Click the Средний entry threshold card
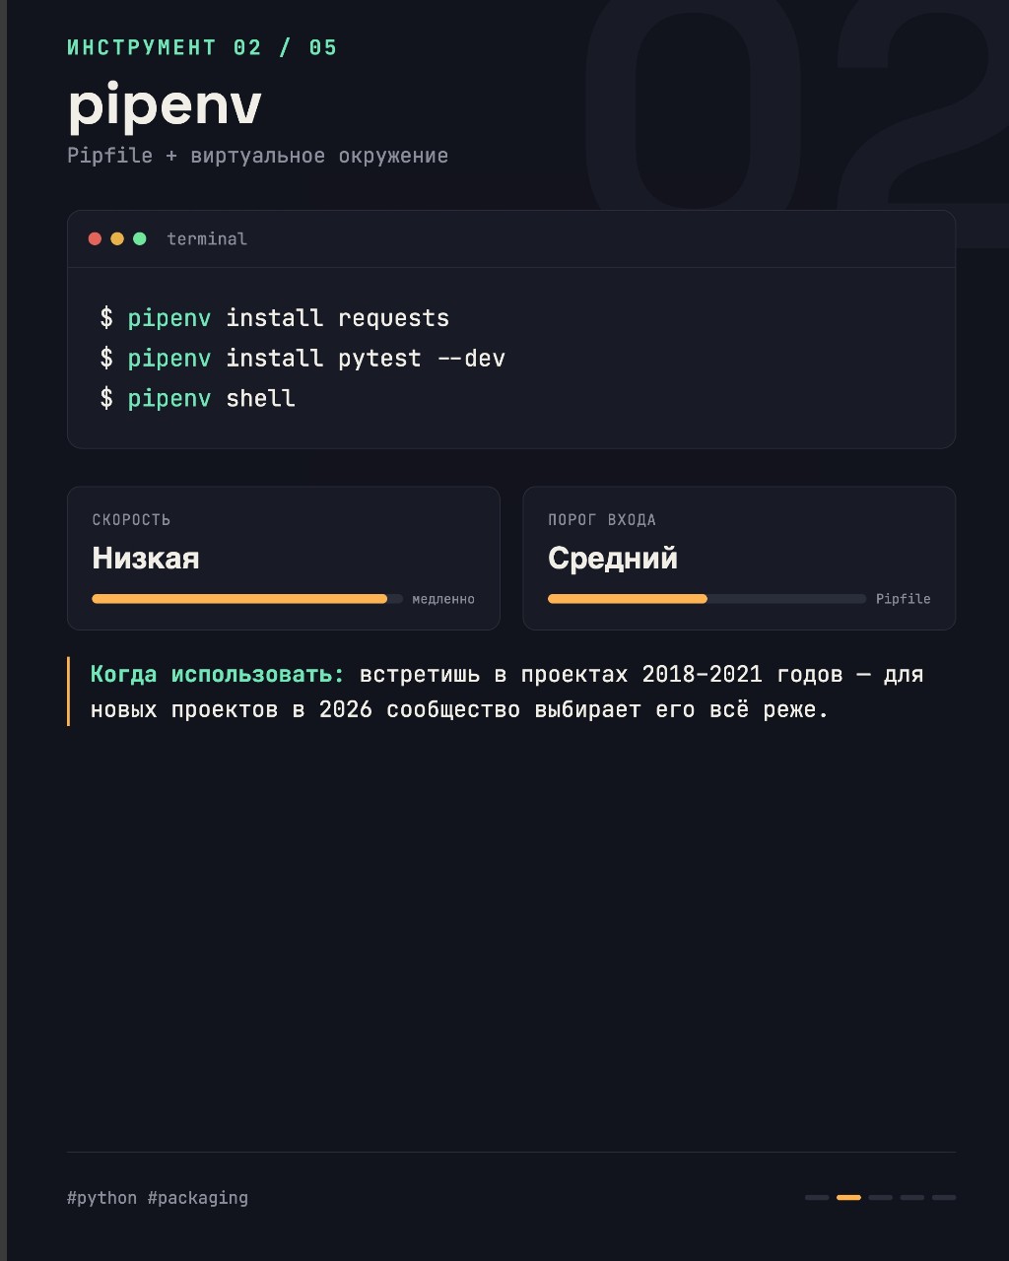Viewport: 1009px width, 1261px height. (739, 558)
